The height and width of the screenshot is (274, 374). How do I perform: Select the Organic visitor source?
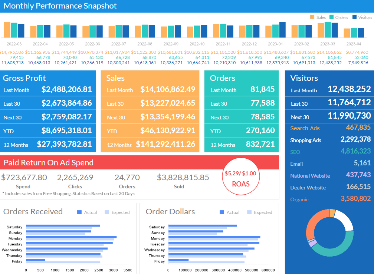click(x=299, y=200)
